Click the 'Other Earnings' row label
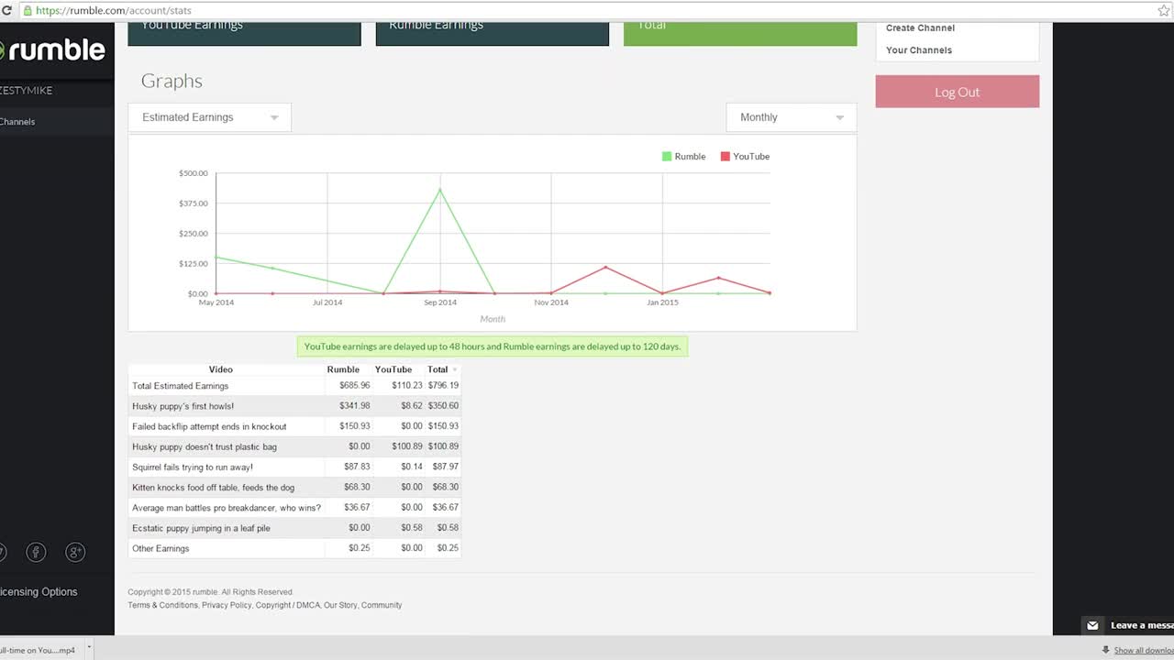The width and height of the screenshot is (1174, 660). (x=161, y=548)
